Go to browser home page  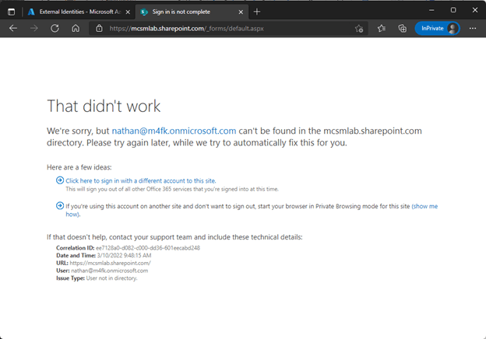76,29
